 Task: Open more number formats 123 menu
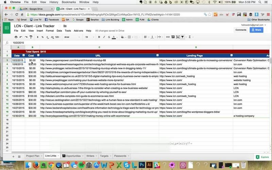(57, 37)
